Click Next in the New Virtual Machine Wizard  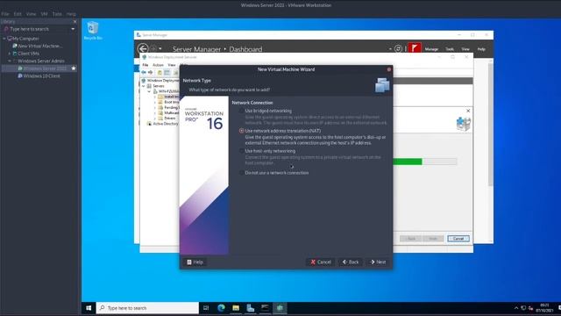point(378,262)
